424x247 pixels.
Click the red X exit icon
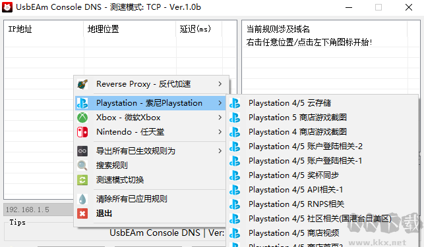click(82, 213)
